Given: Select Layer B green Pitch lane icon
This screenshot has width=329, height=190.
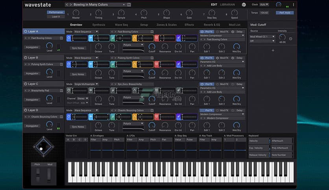Looking at the screenshot, I should click(x=113, y=64).
